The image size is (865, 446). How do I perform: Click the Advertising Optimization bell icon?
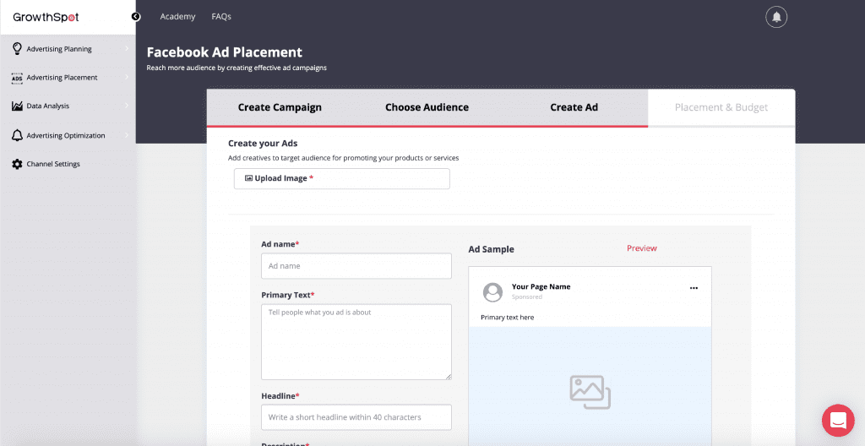(x=17, y=135)
